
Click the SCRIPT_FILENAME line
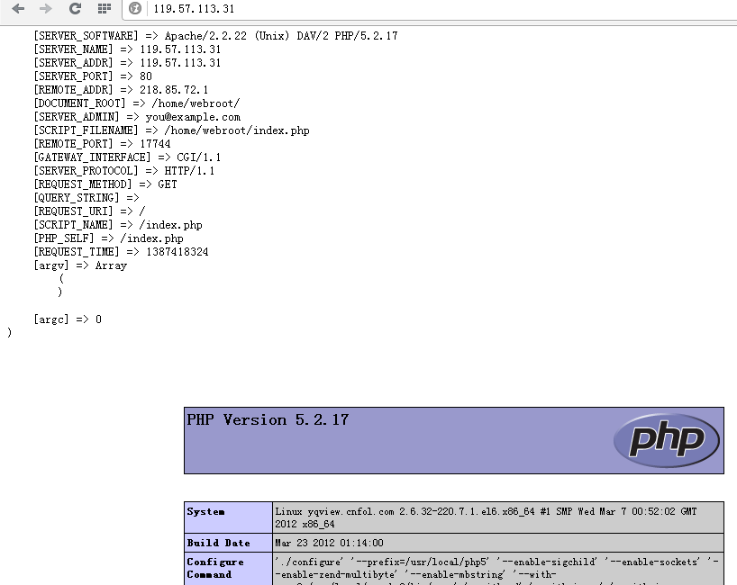(x=171, y=131)
